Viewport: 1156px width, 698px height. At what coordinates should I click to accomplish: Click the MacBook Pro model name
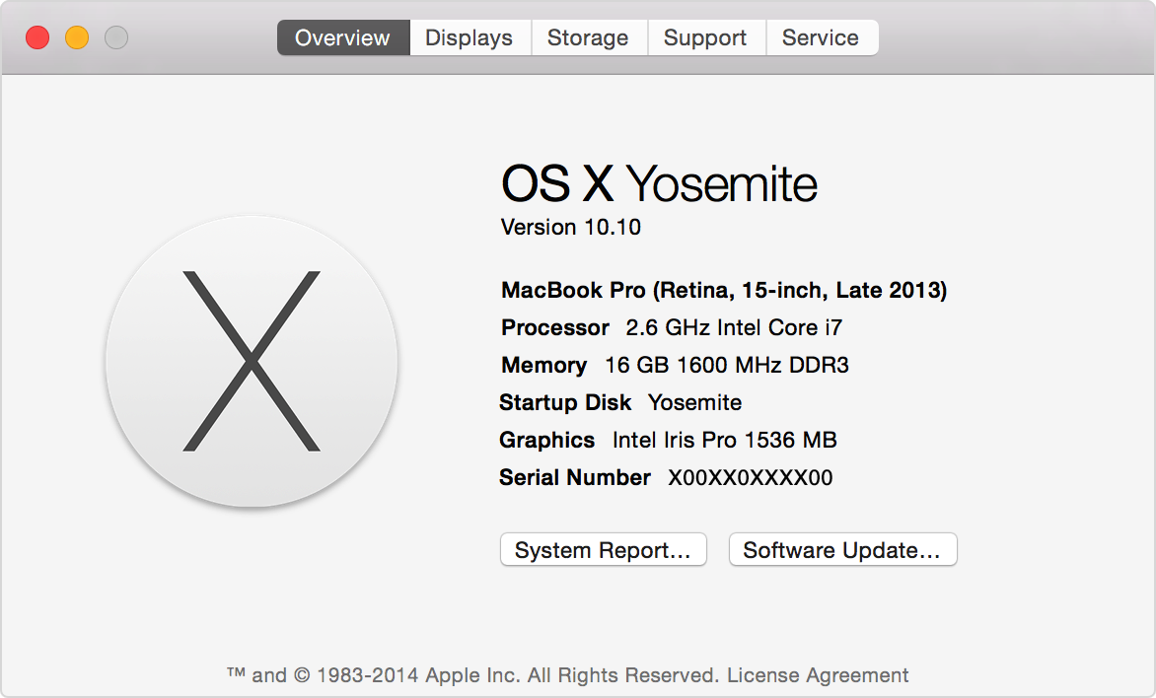point(724,290)
